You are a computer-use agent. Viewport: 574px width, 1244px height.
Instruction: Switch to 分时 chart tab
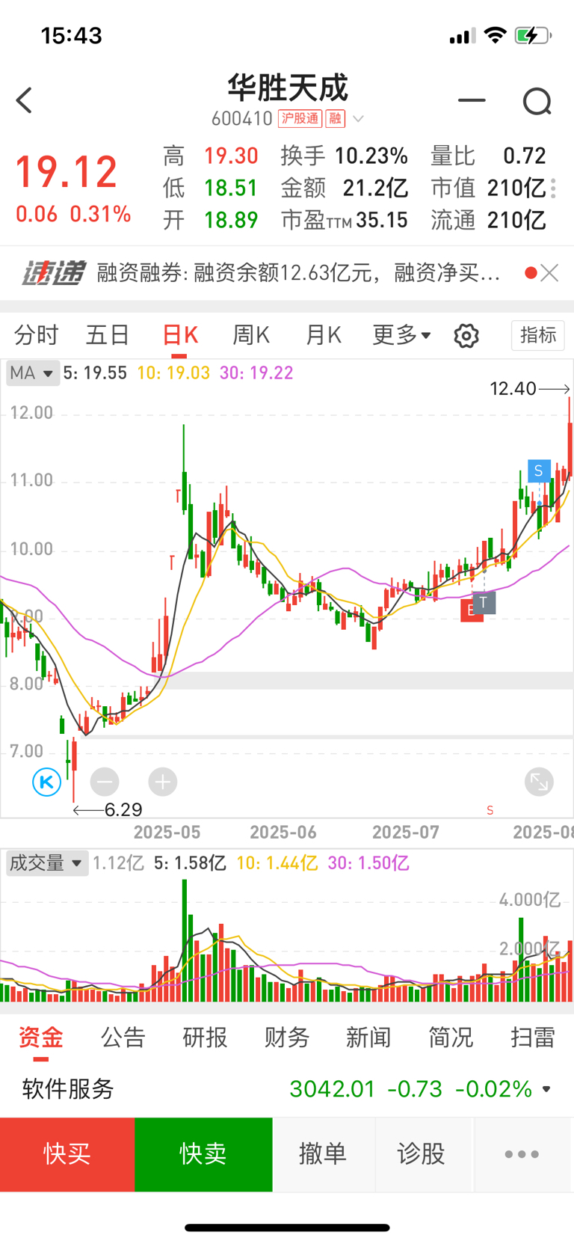[36, 335]
